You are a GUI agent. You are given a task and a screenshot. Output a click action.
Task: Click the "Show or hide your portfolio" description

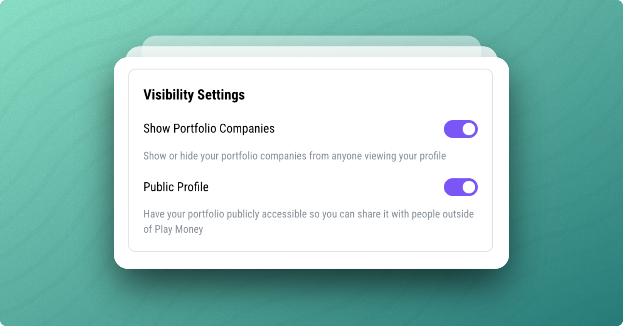(x=295, y=156)
